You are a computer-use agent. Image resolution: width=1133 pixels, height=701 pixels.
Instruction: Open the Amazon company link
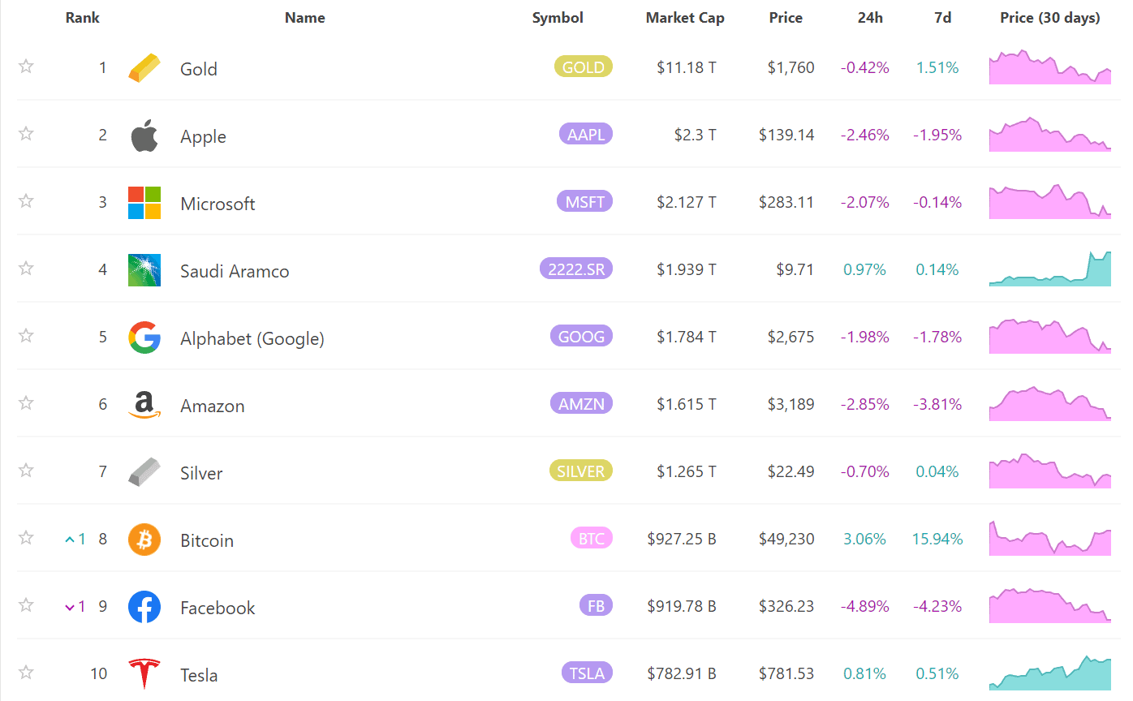click(x=213, y=406)
